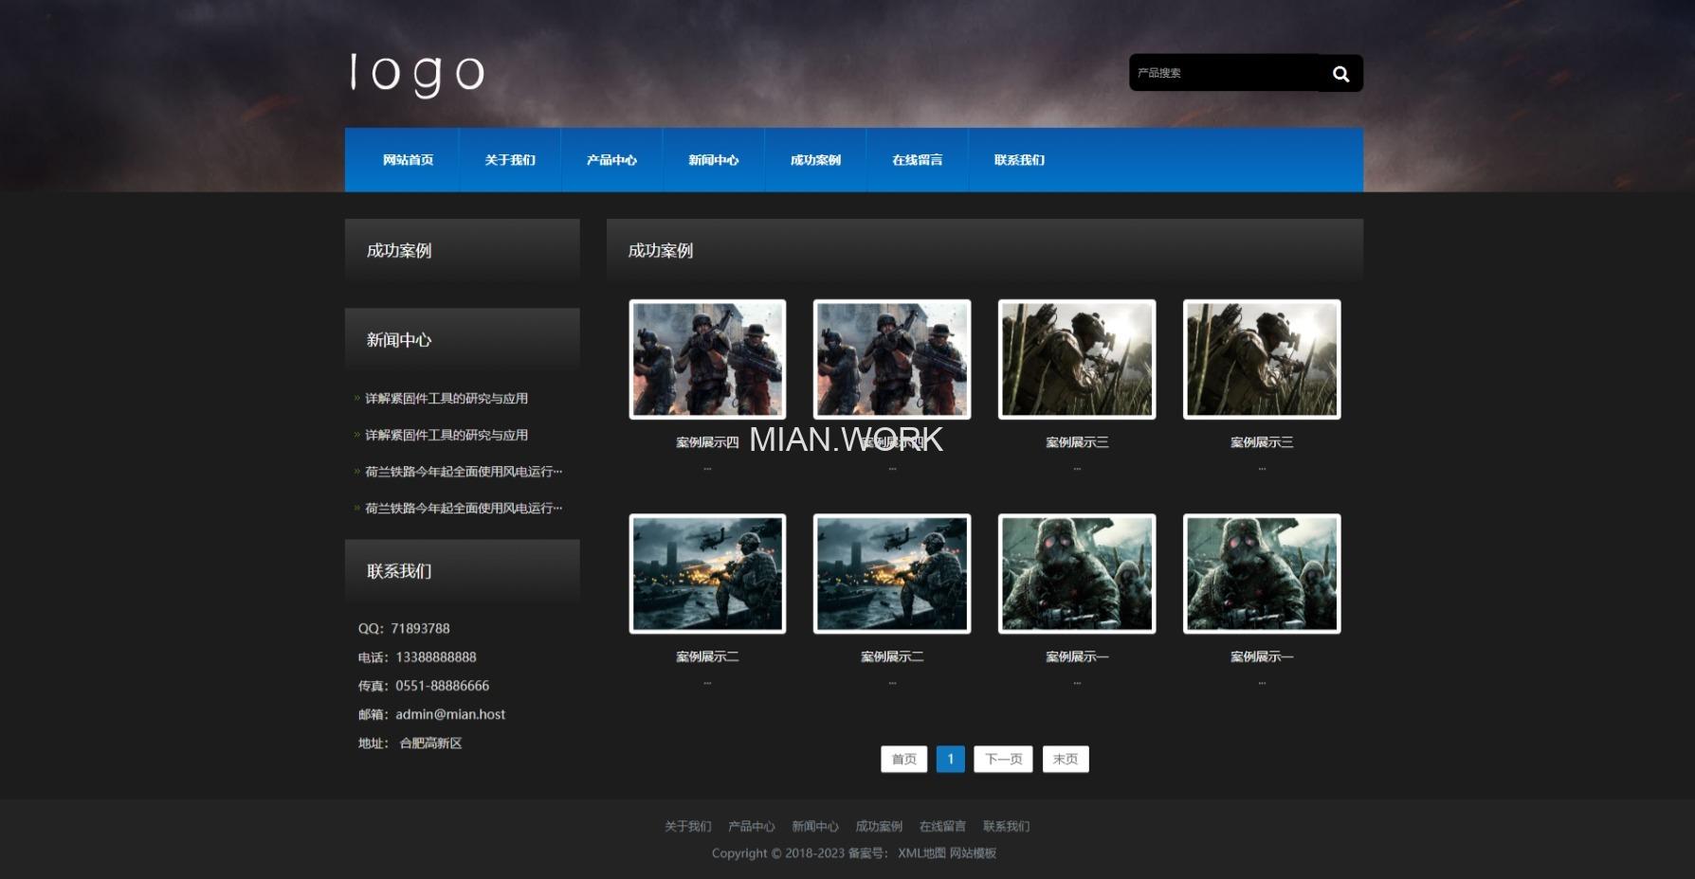
Task: Open the leftmost 案例展示四 soldiers thumbnail
Action: click(707, 359)
